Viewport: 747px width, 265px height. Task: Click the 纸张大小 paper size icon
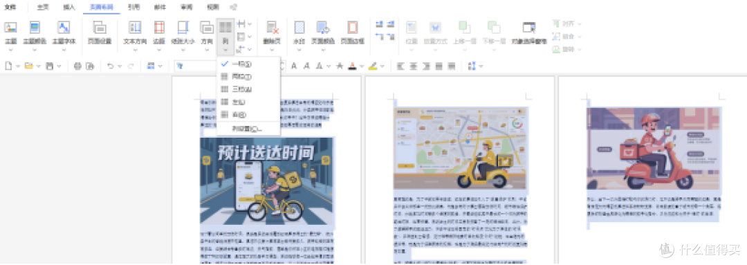pos(183,27)
